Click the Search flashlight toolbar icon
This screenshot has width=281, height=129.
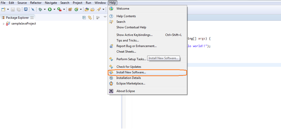pos(99,9)
